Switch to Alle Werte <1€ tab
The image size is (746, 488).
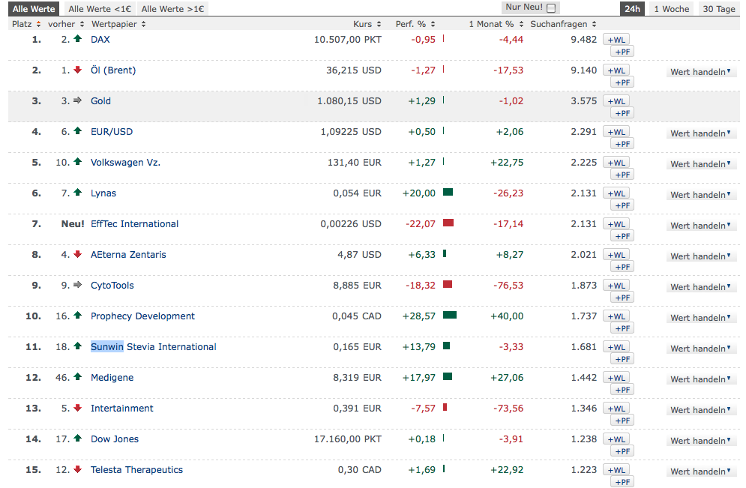click(100, 9)
